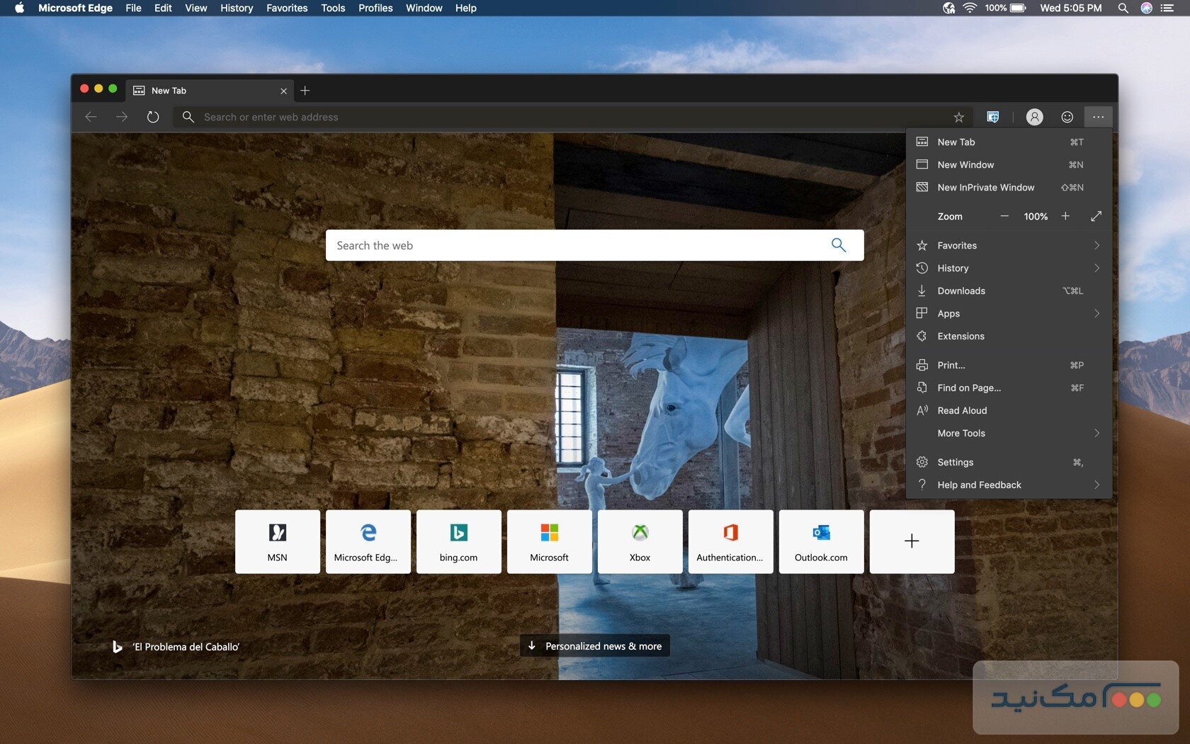Open the History menu in the menu bar
Screen dimensions: 1190x744
point(236,8)
